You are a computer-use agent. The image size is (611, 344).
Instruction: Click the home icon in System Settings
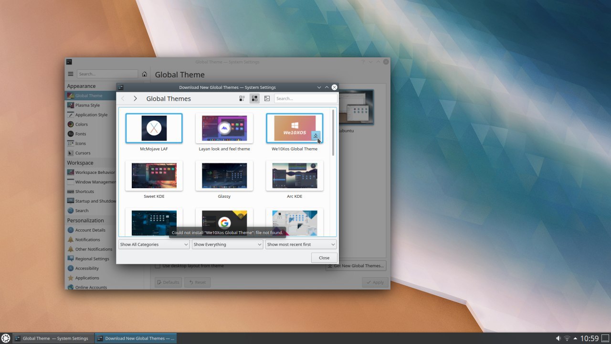pyautogui.click(x=145, y=74)
